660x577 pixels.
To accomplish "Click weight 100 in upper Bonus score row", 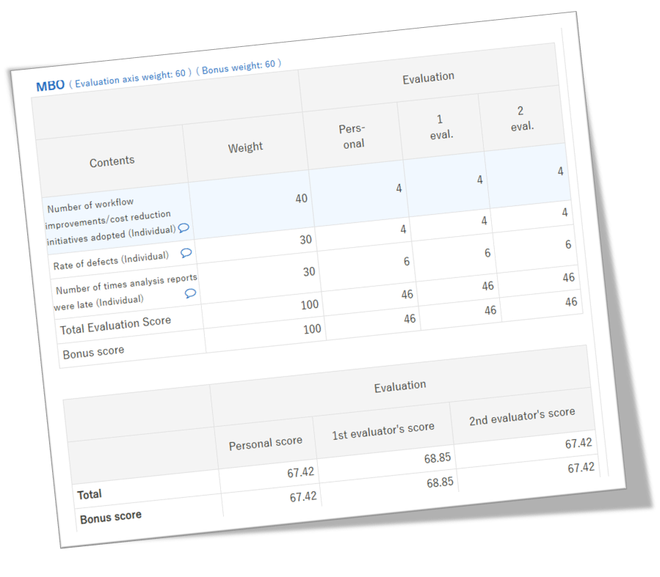I will (312, 328).
